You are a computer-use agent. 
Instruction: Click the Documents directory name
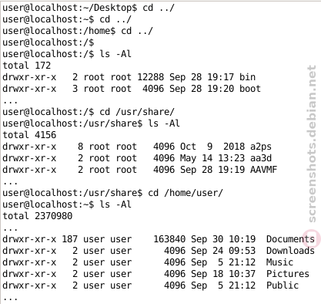pyautogui.click(x=290, y=239)
